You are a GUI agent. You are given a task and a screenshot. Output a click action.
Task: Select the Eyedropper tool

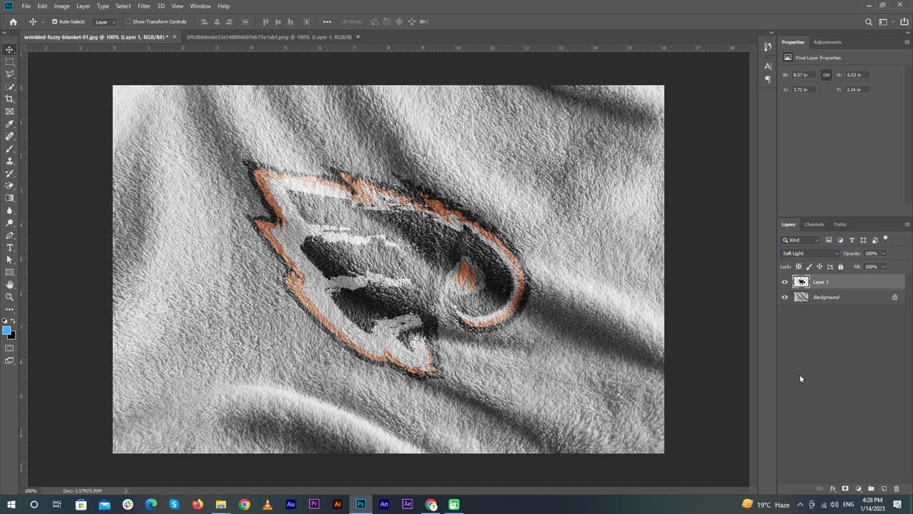click(9, 124)
